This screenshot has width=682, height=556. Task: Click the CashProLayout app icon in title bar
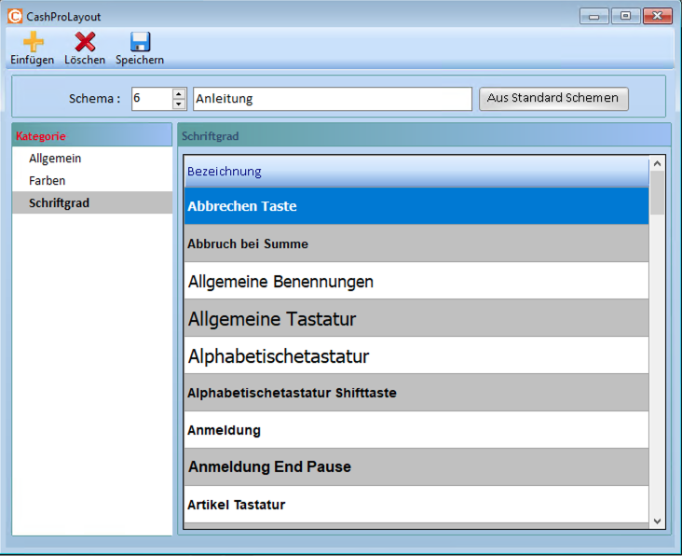pos(15,16)
